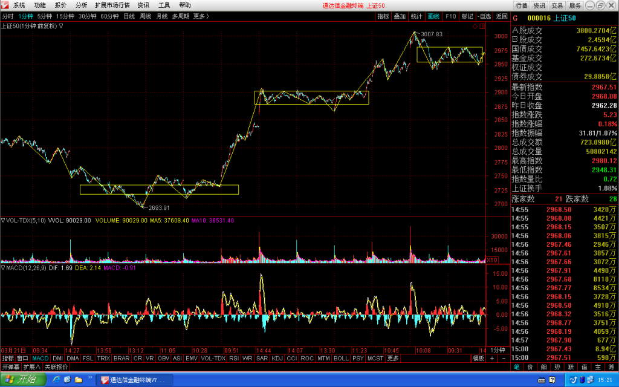619x387 pixels.
Task: Select the KDJ indicator tab
Action: [277, 358]
